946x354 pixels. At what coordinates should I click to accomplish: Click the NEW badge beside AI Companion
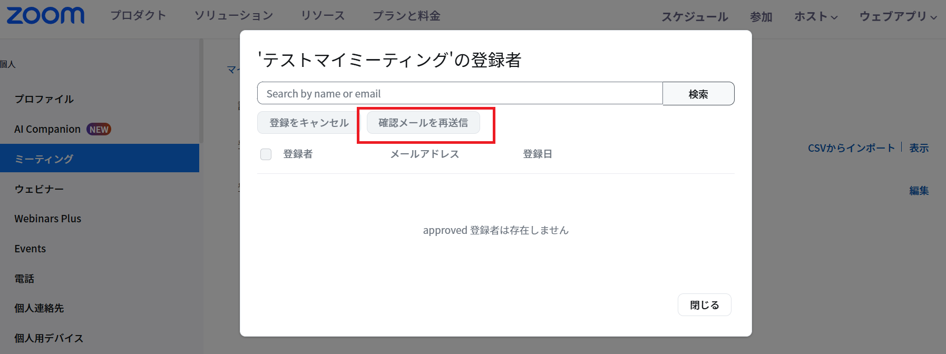(x=99, y=130)
